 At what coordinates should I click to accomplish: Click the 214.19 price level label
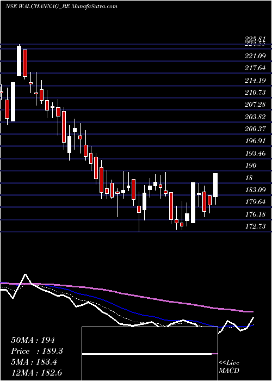coord(255,80)
